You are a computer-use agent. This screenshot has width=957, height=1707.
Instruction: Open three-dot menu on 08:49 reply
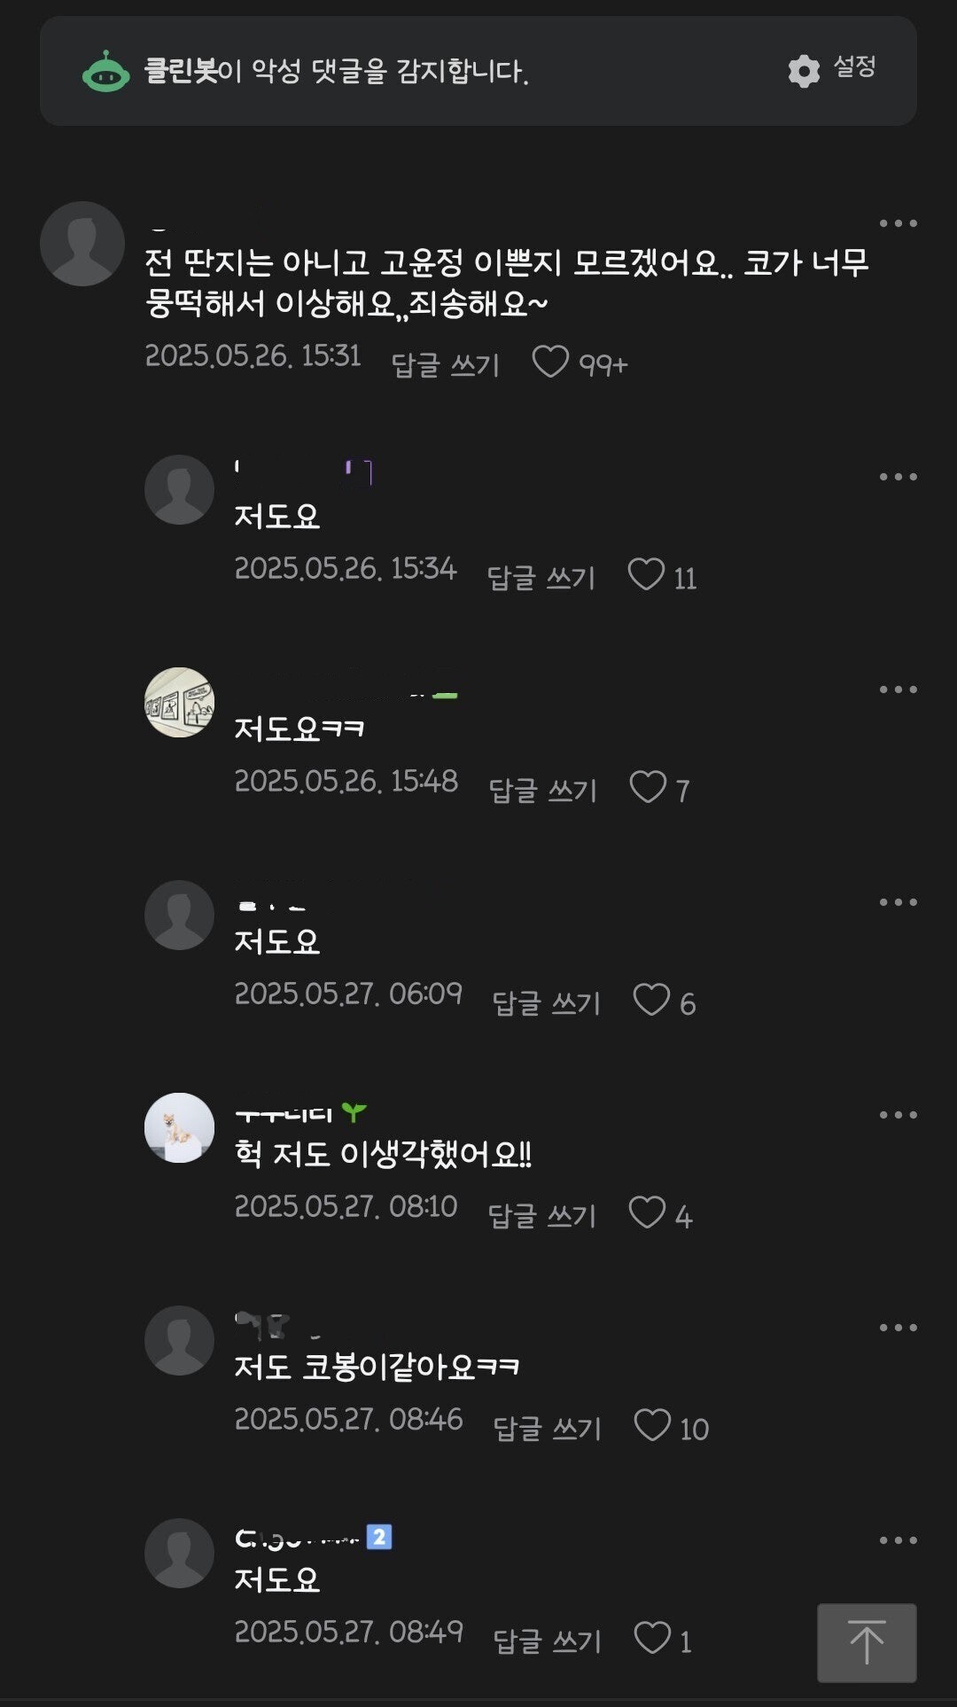898,1540
